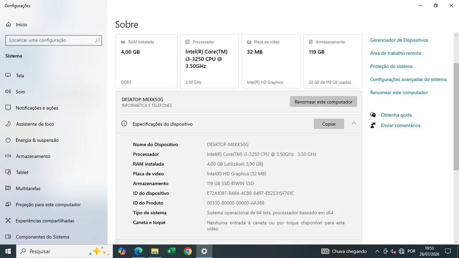Image resolution: width=459 pixels, height=258 pixels.
Task: Click the Enviar comentários person icon
Action: click(373, 125)
